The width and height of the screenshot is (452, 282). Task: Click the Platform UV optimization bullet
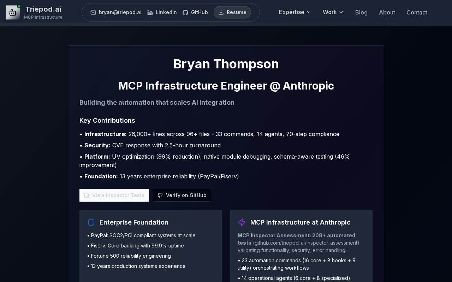pyautogui.click(x=215, y=161)
